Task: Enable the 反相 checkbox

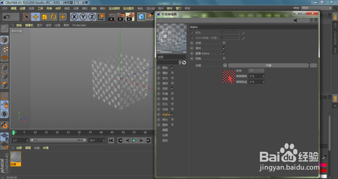Action: (224, 43)
